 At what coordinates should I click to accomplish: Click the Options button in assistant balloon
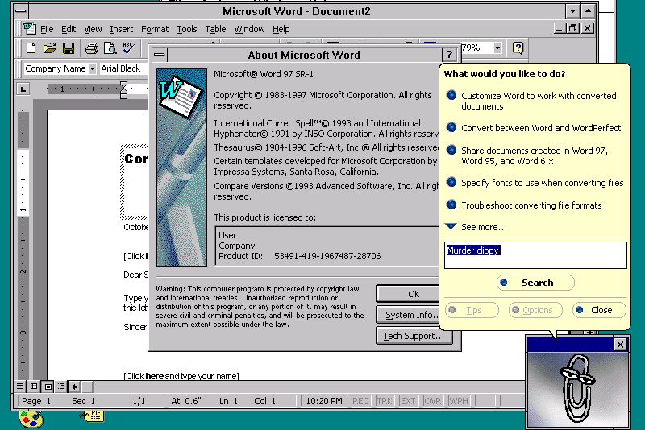[x=535, y=310]
